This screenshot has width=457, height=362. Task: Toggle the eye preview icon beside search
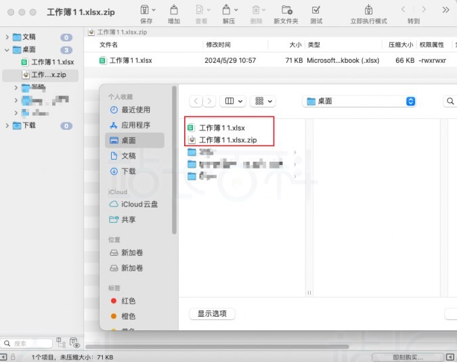click(75, 343)
